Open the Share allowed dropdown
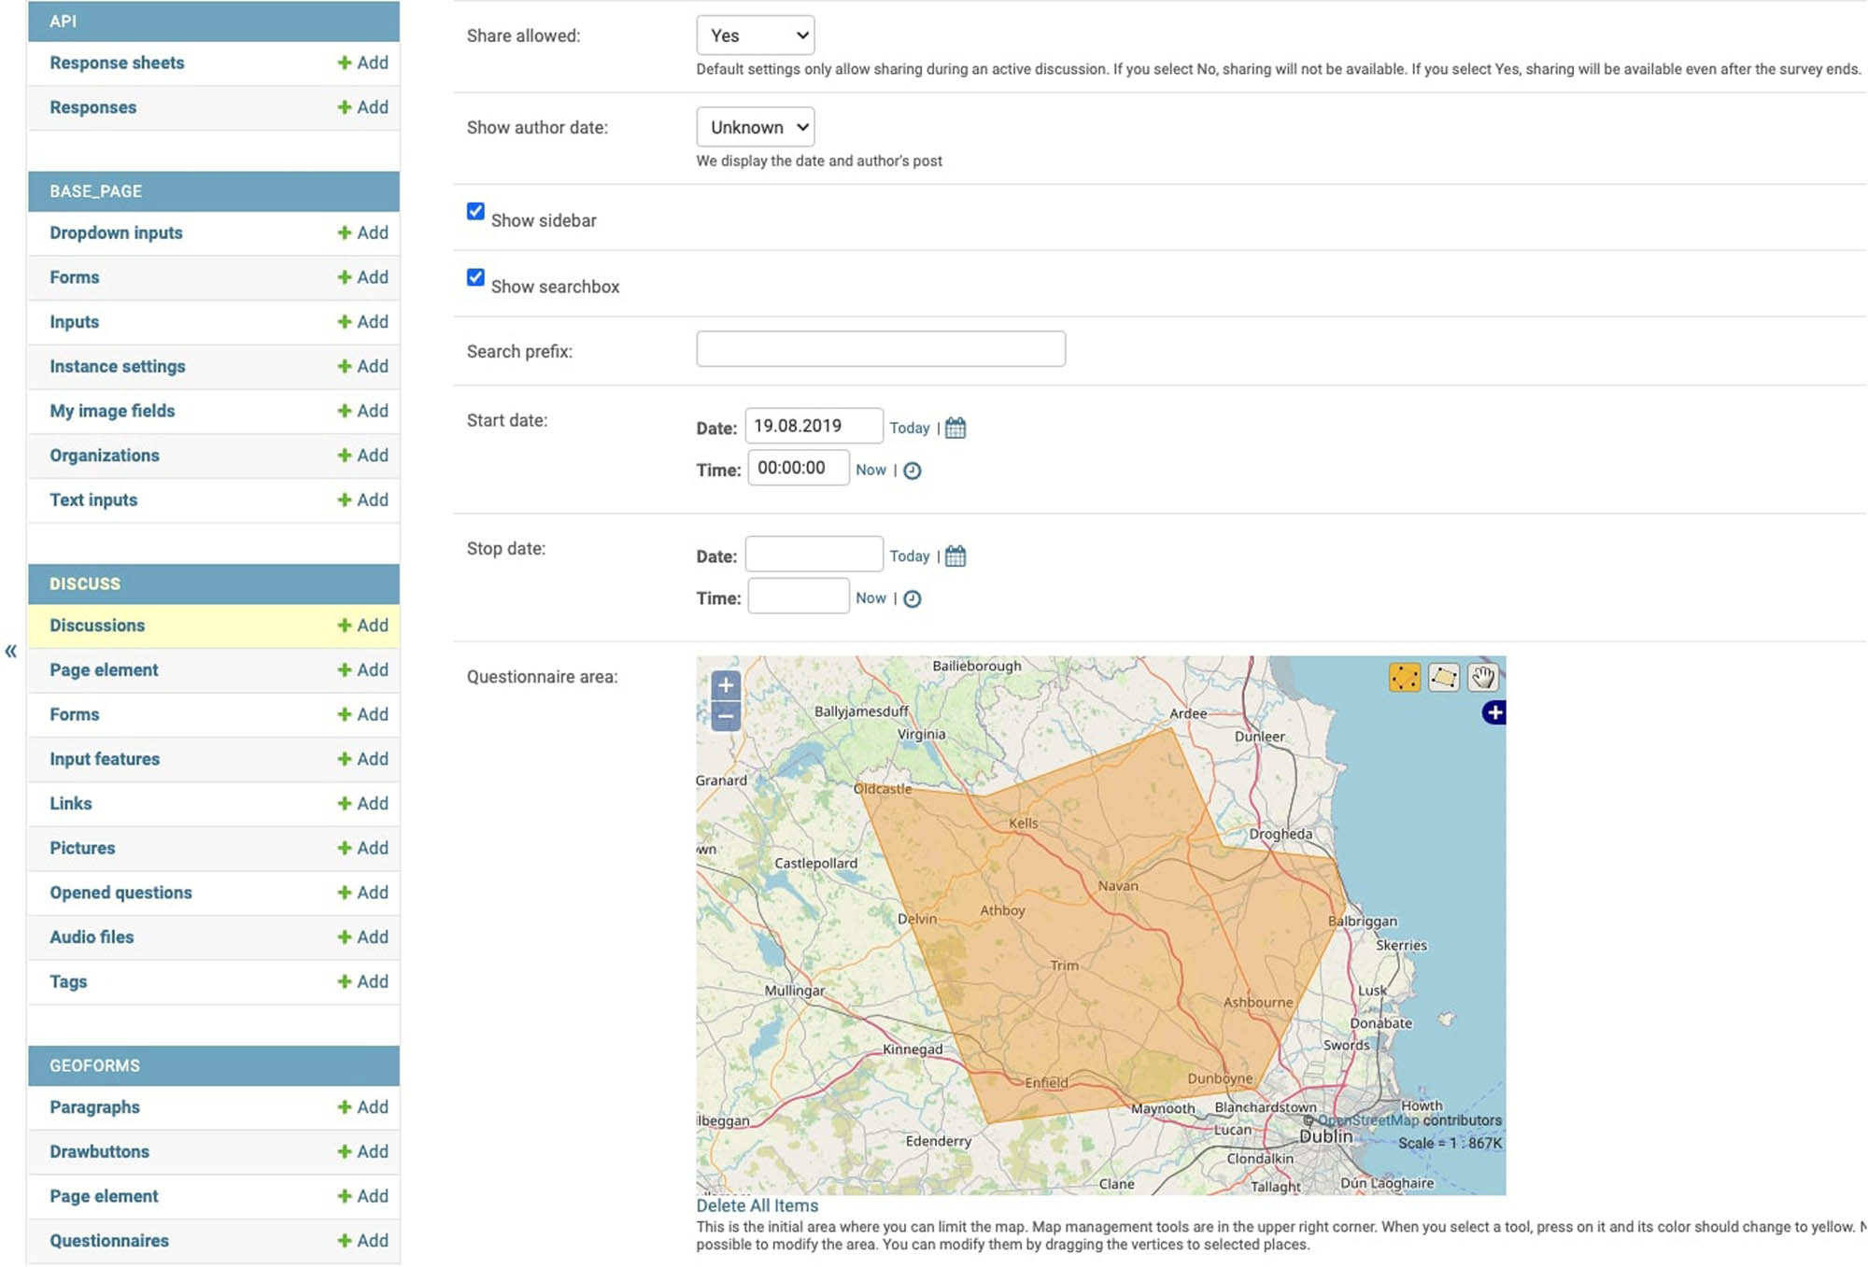The height and width of the screenshot is (1267, 1868). [x=756, y=35]
